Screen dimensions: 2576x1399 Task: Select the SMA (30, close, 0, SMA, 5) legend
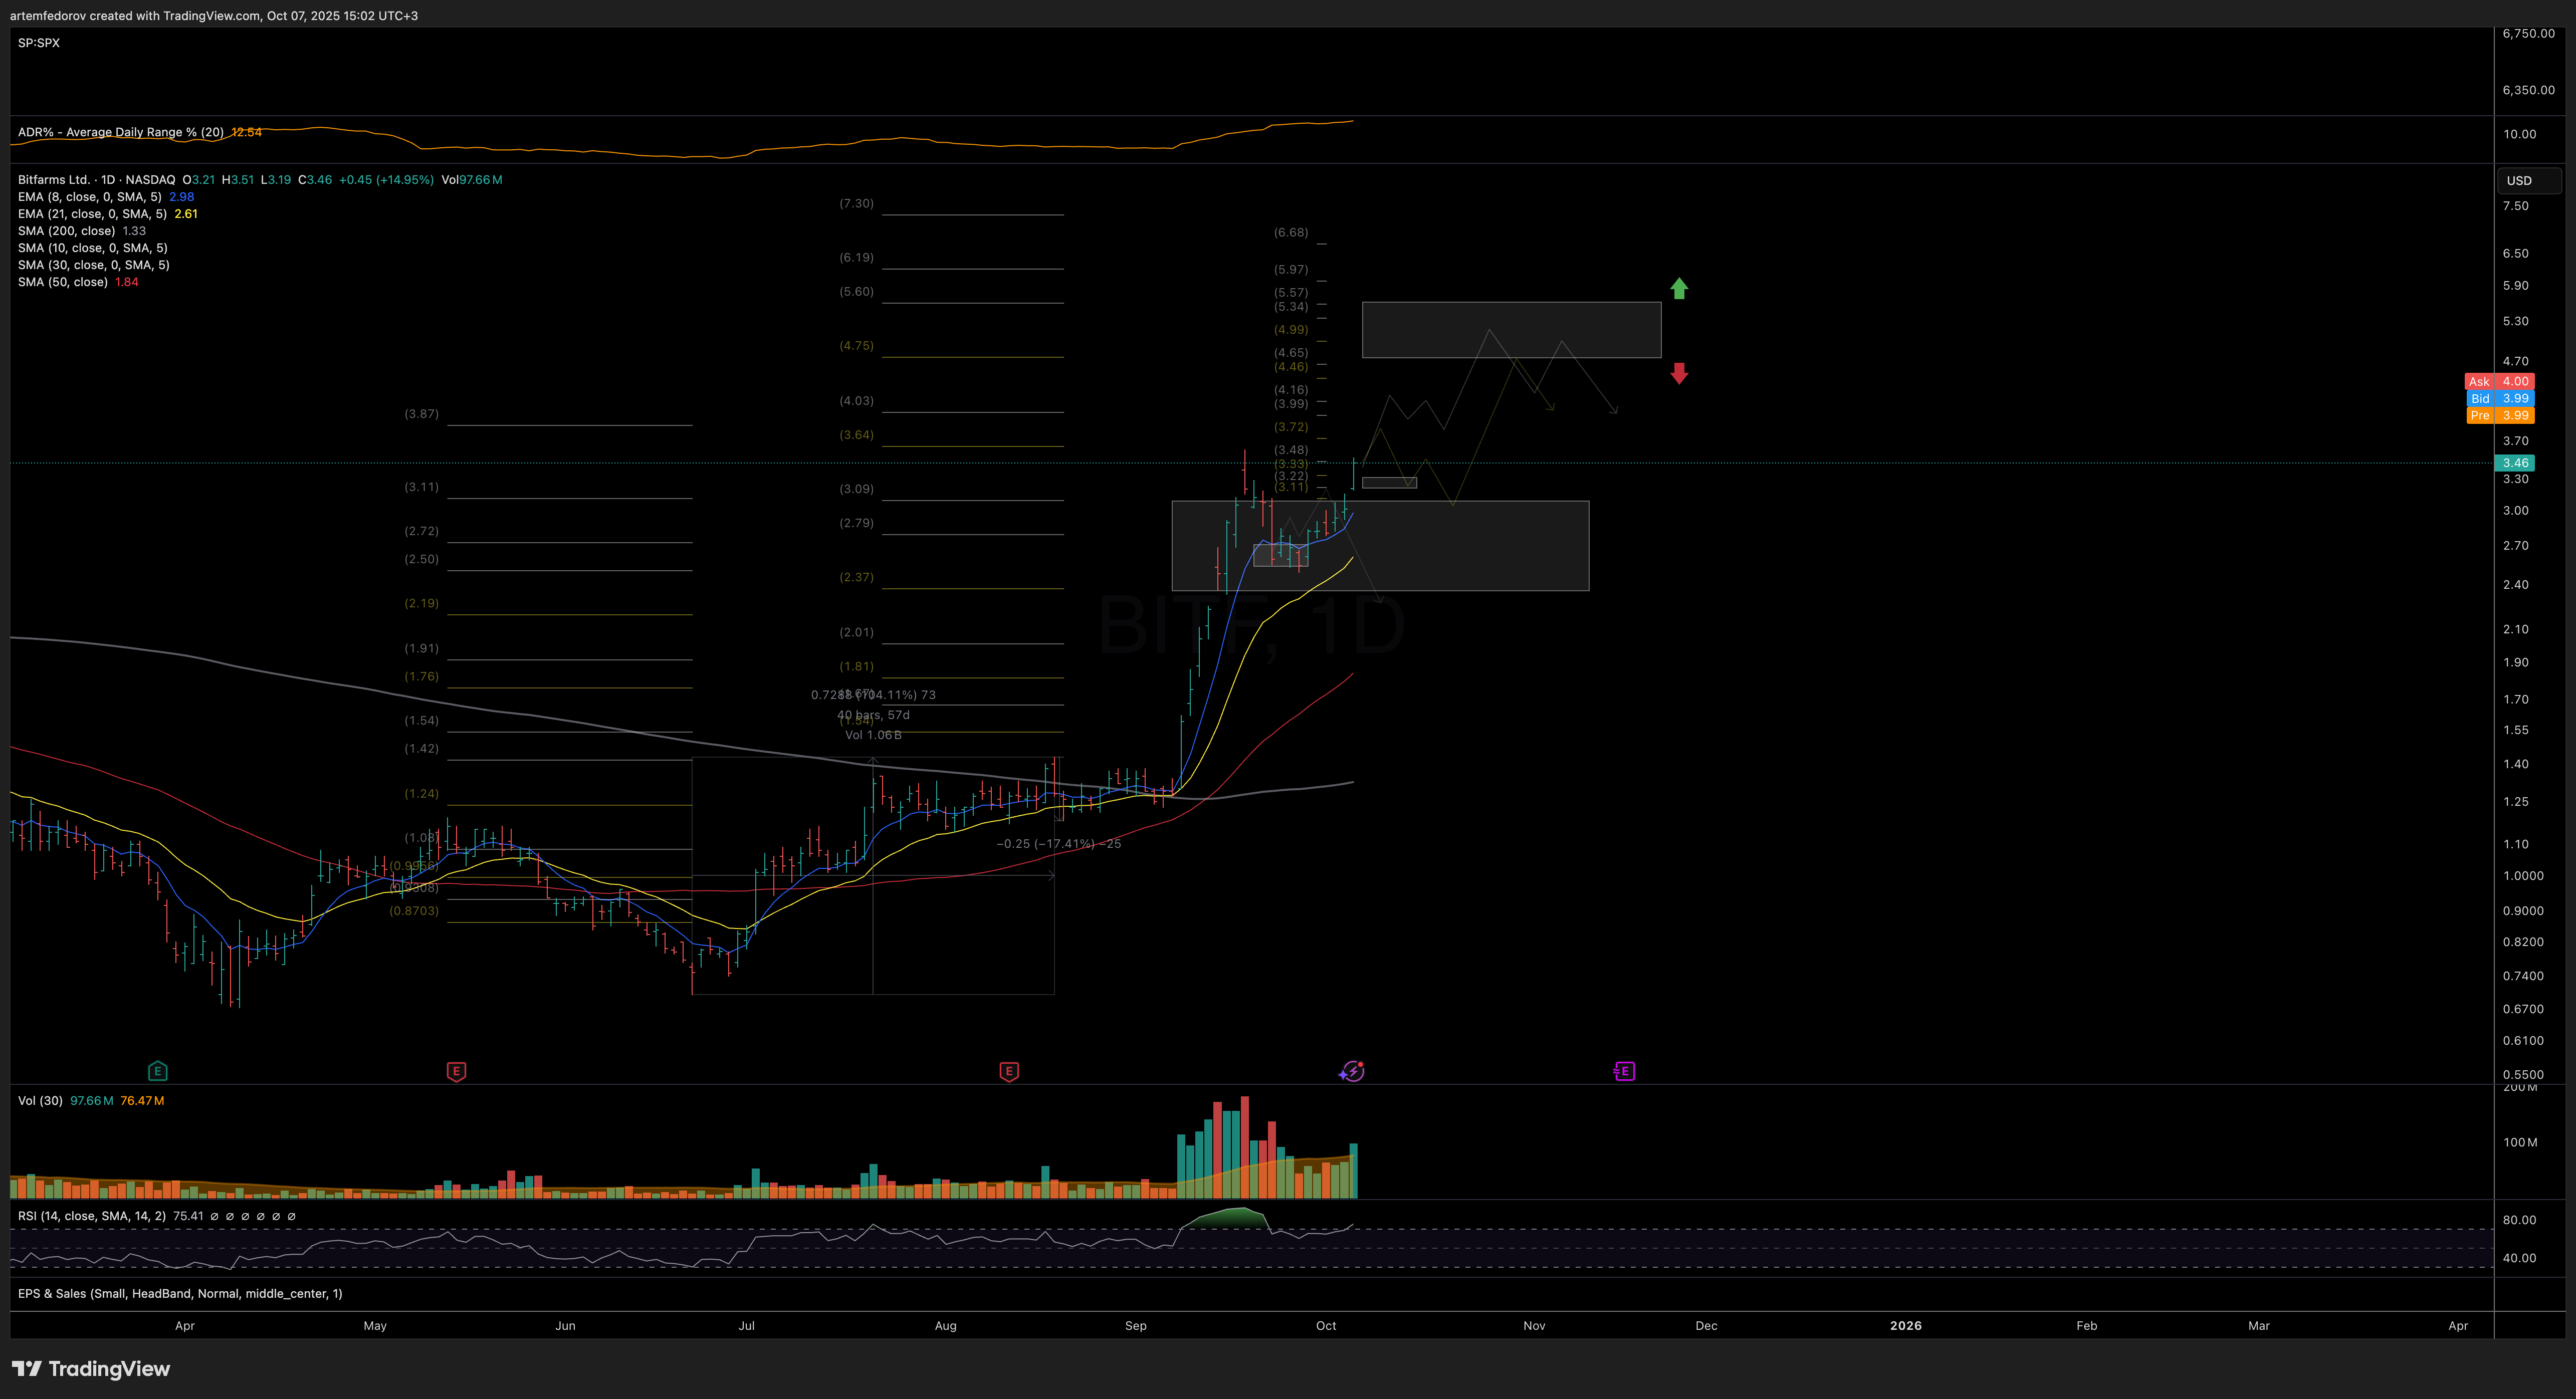pyautogui.click(x=94, y=265)
